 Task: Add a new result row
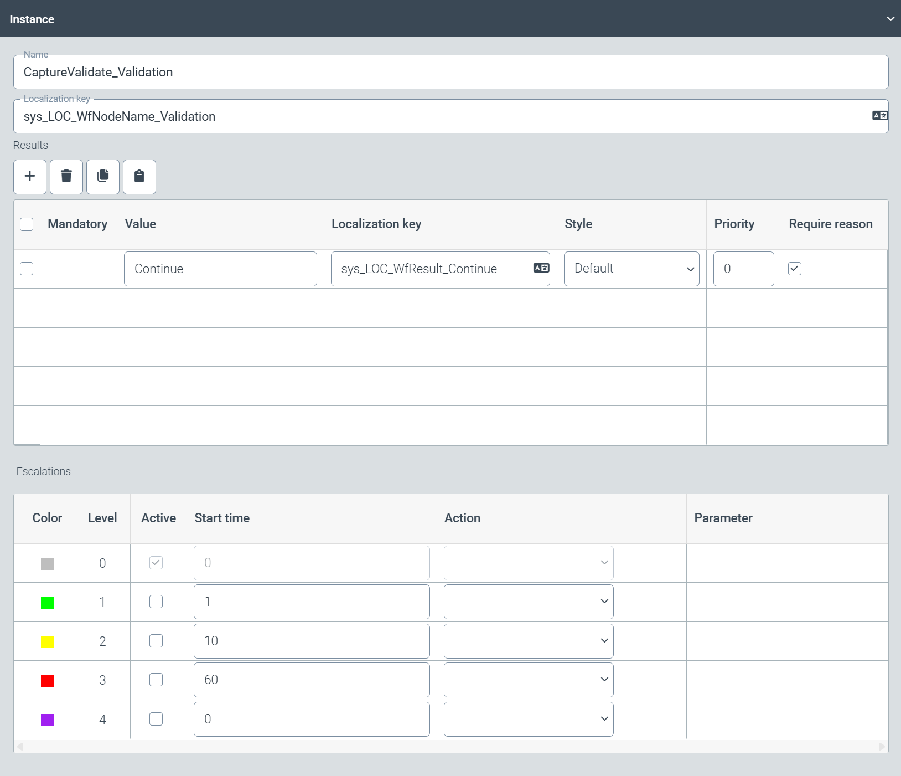pos(29,177)
